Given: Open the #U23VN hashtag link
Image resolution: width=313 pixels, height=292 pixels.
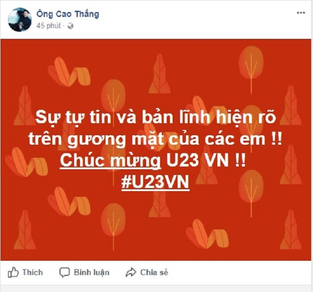Looking at the screenshot, I should [x=155, y=182].
